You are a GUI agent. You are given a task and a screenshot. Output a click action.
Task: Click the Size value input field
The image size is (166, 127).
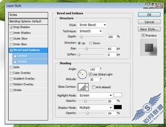coord(111,49)
